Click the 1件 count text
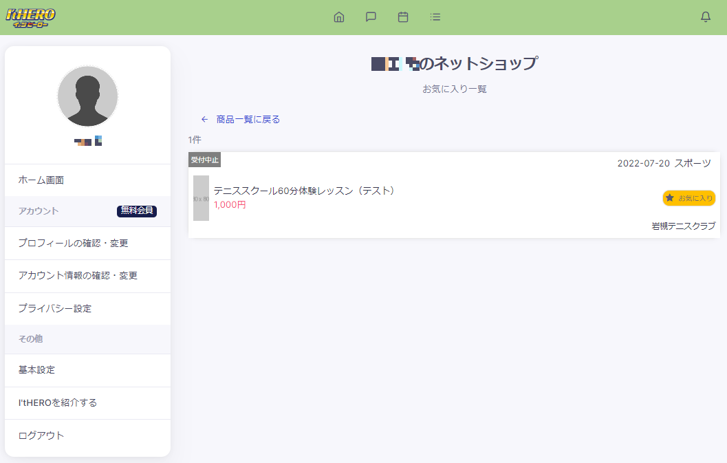This screenshot has height=463, width=727. [195, 140]
